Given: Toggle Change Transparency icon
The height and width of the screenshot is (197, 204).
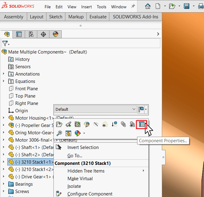Looking at the screenshot, I should [x=105, y=124].
